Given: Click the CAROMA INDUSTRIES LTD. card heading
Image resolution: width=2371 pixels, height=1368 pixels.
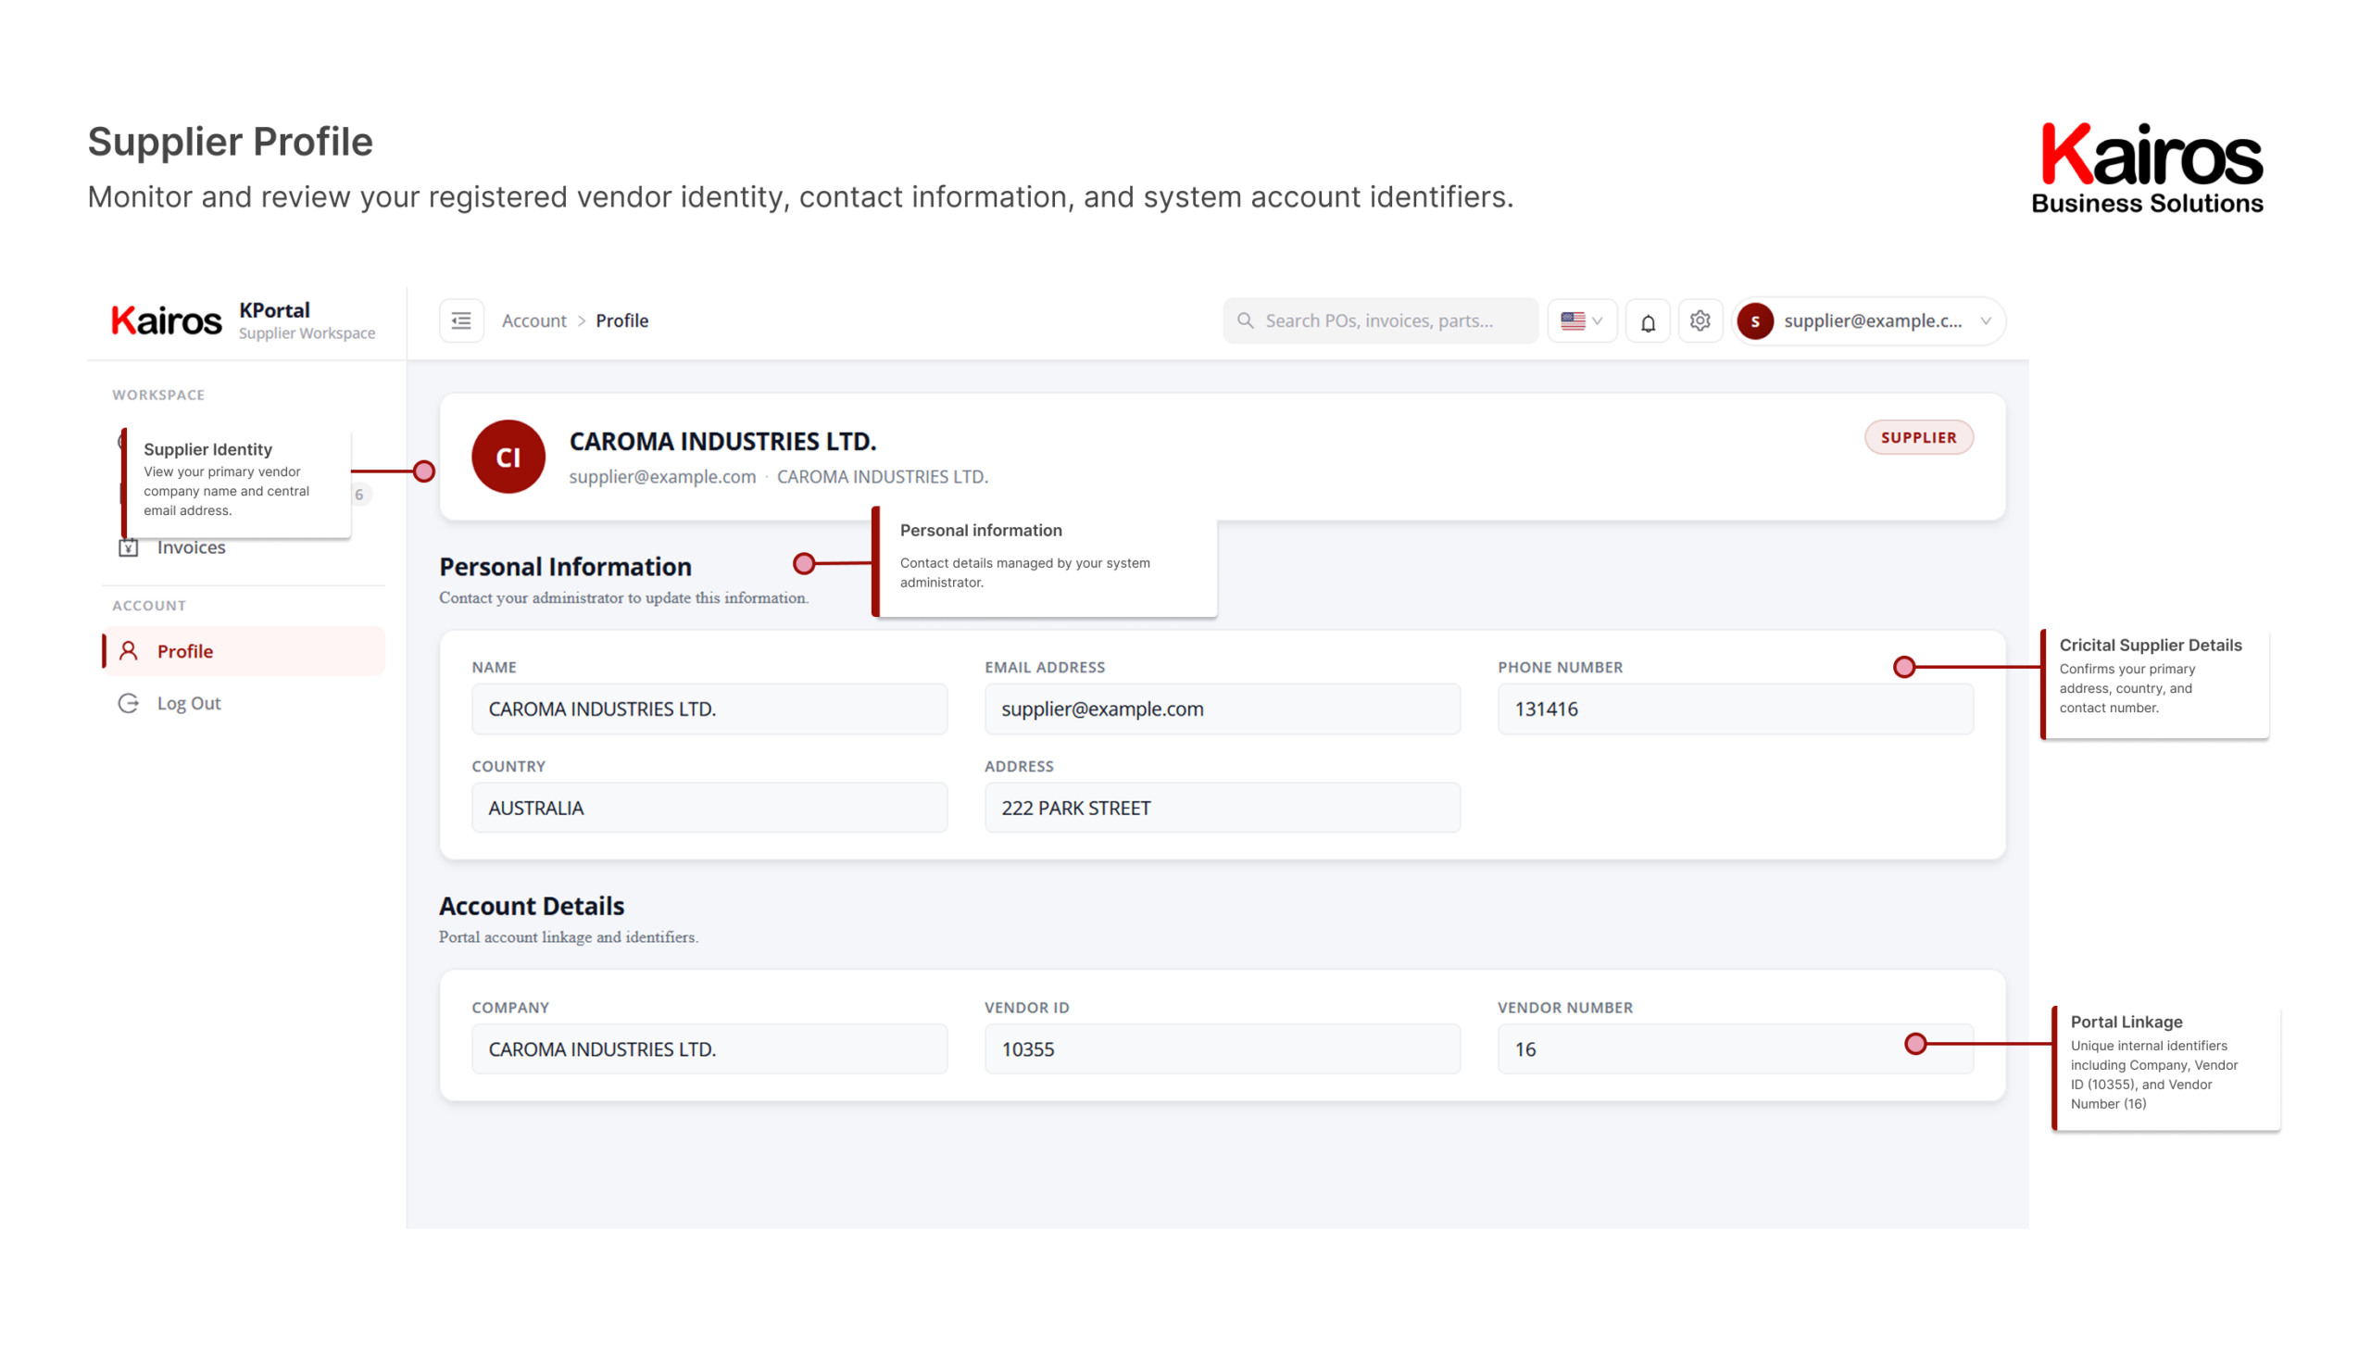Looking at the screenshot, I should 722,441.
